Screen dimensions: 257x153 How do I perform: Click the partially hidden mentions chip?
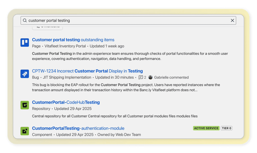tap(47, 27)
